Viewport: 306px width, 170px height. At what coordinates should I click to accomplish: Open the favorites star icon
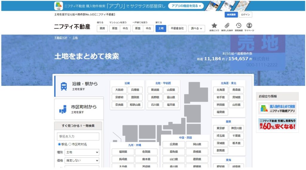point(214,26)
